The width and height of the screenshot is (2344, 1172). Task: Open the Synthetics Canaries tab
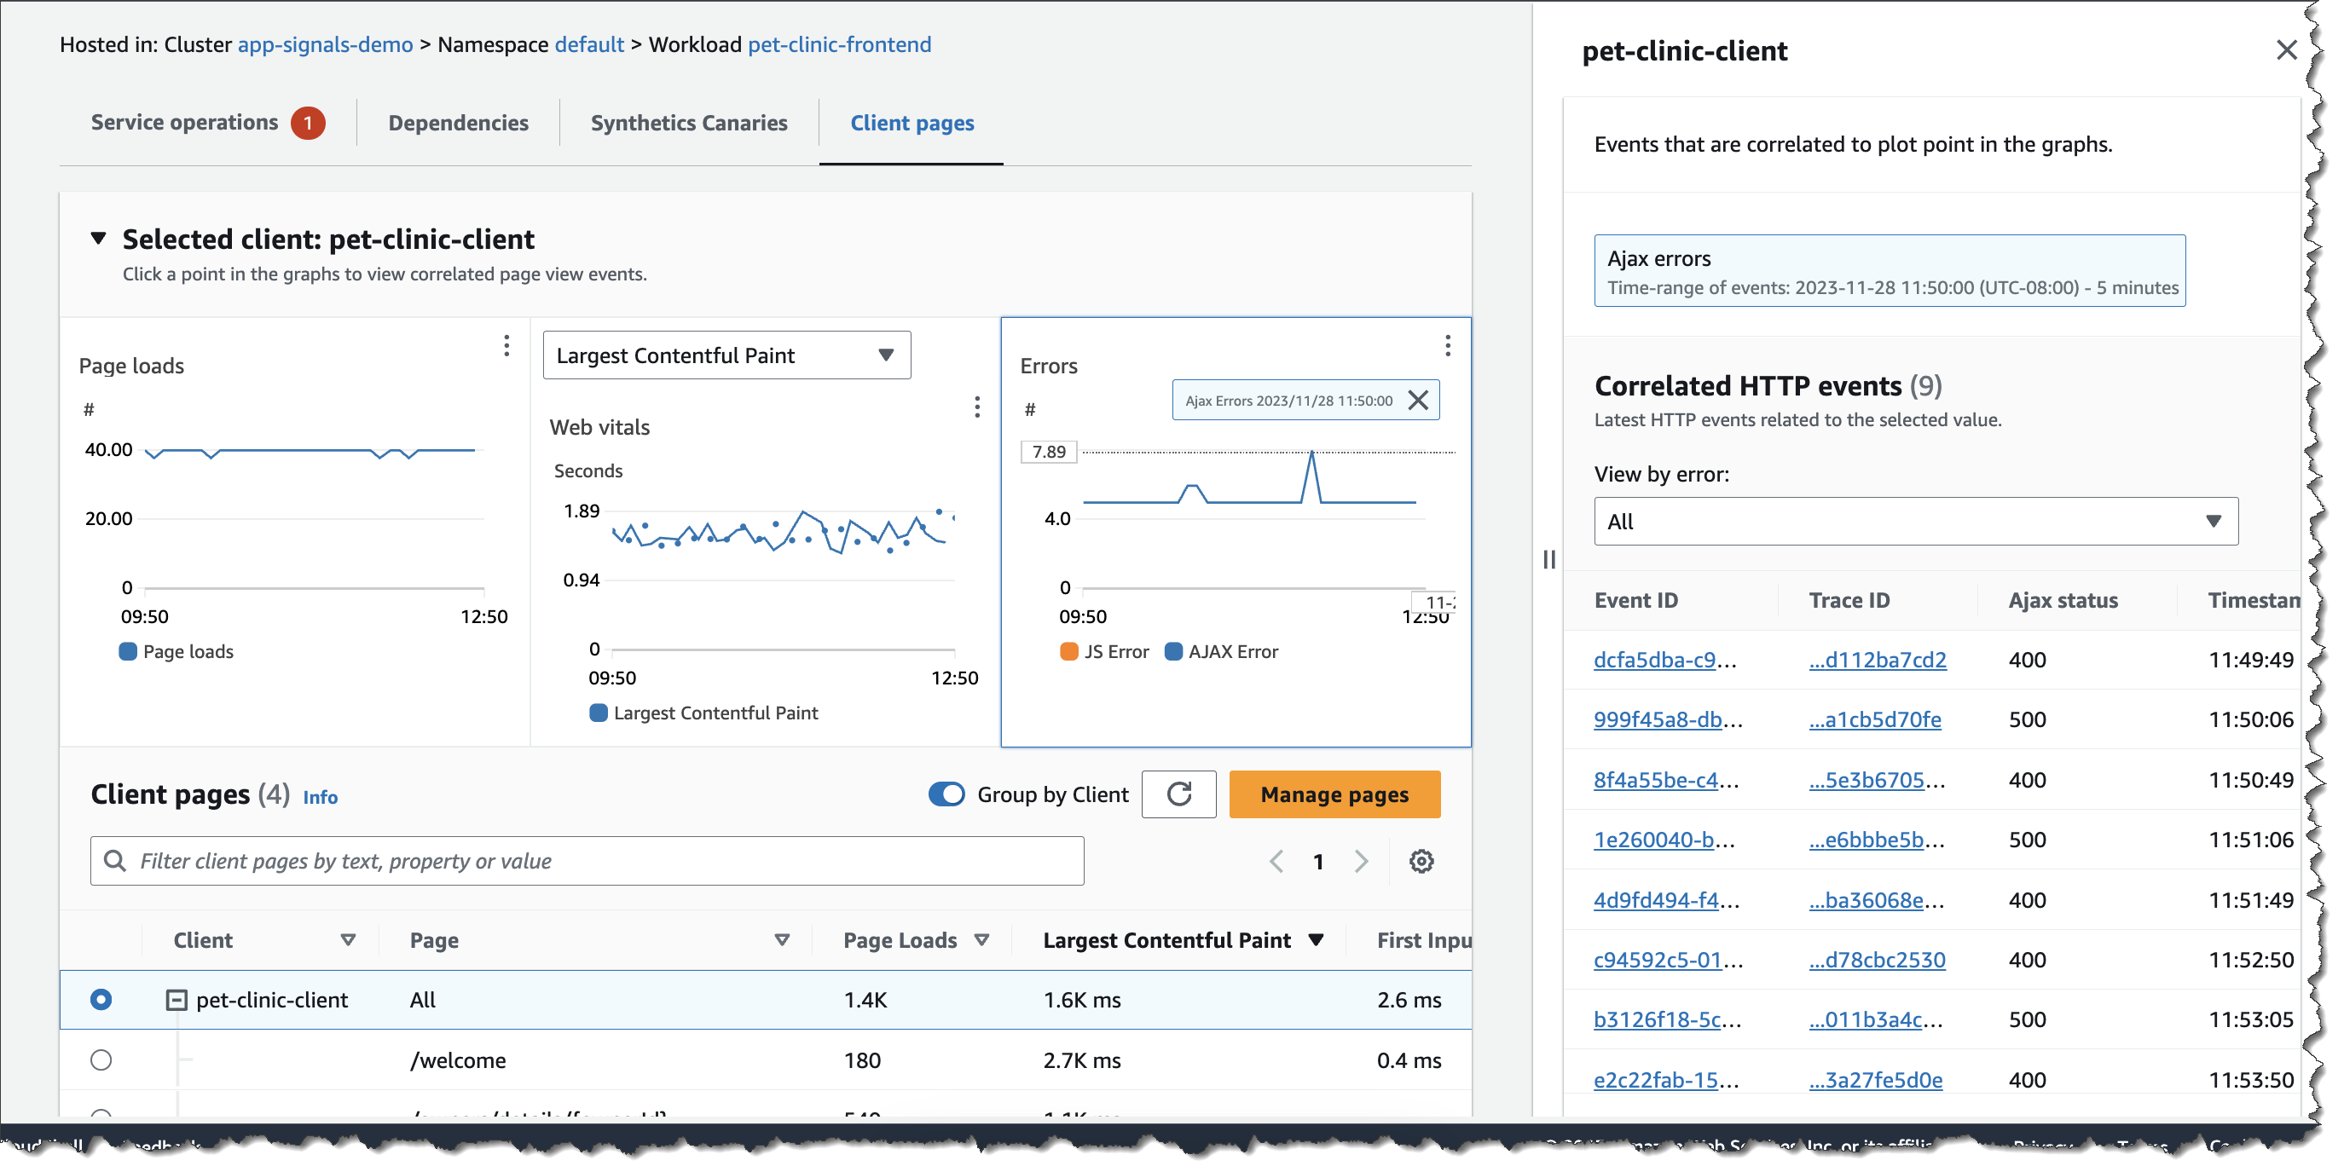[x=689, y=123]
